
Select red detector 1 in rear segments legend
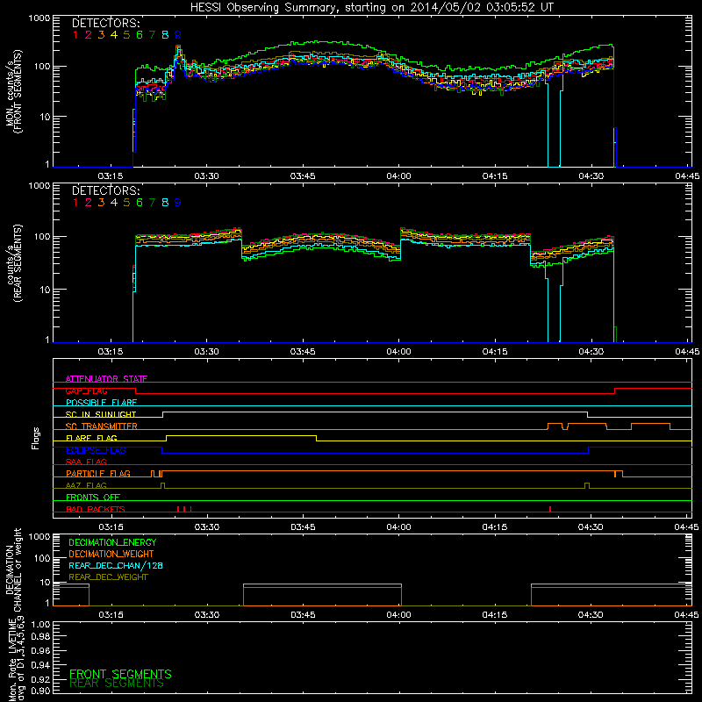(x=75, y=203)
